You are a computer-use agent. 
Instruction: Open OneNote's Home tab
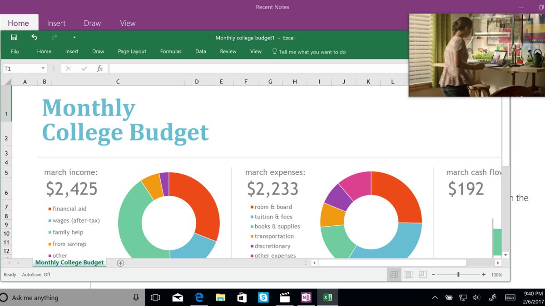coord(18,23)
